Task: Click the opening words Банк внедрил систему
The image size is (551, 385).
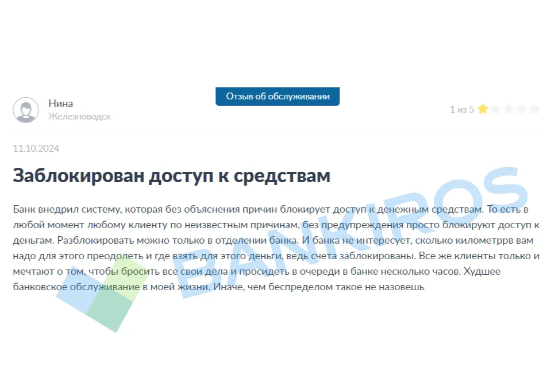Action: coord(64,209)
